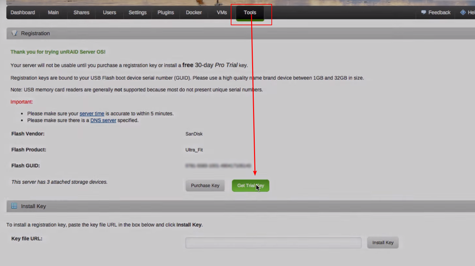The height and width of the screenshot is (266, 475).
Task: Switch to the Main tab
Action: tap(53, 12)
